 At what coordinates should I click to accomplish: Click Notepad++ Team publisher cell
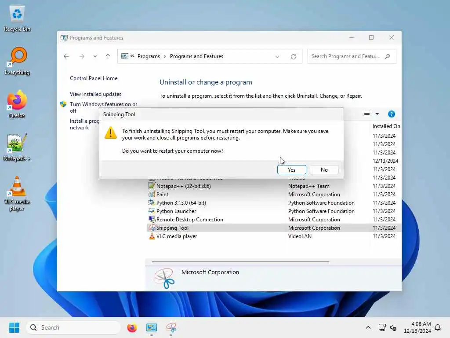[x=309, y=186]
